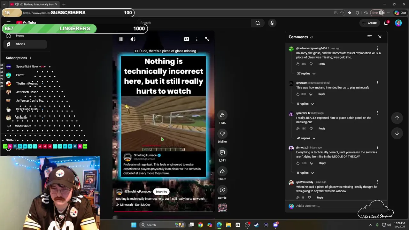Select the Home item in the sidebar
409x230 pixels.
[25, 36]
